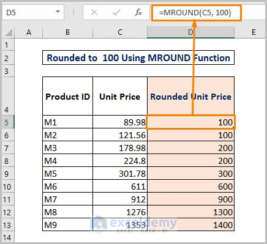The height and width of the screenshot is (244, 267).
Task: Select rounded price cell 100 in M1 row
Action: (x=190, y=122)
